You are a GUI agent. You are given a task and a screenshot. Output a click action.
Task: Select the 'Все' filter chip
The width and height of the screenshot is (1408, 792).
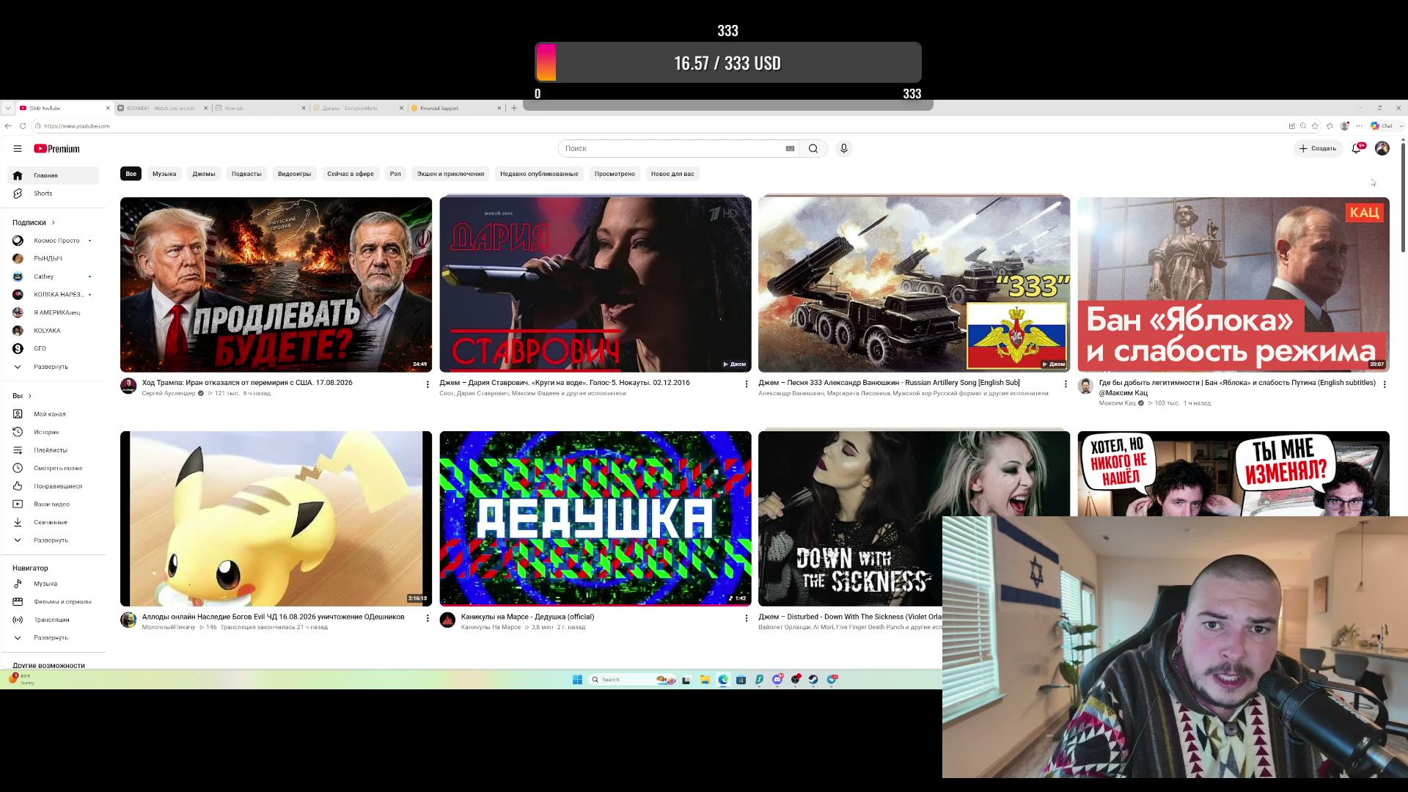coord(131,174)
